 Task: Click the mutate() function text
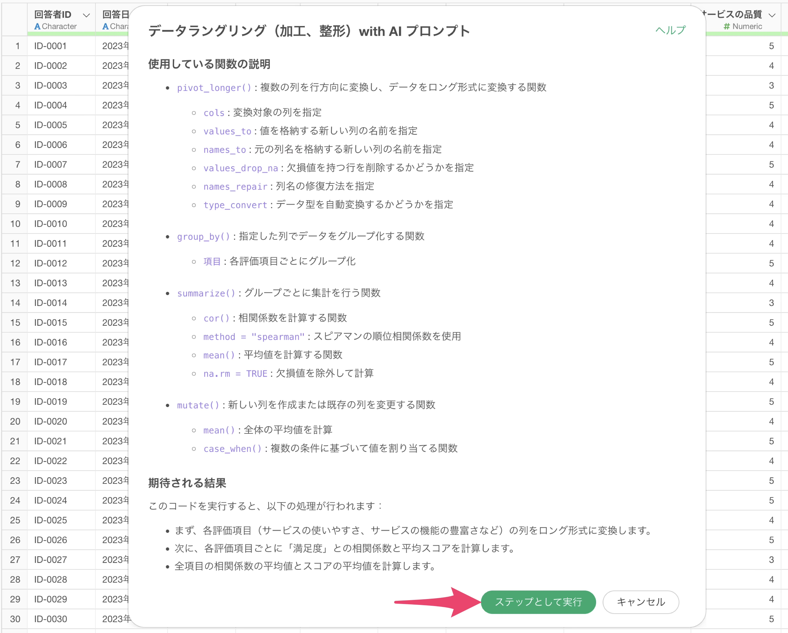(x=198, y=405)
